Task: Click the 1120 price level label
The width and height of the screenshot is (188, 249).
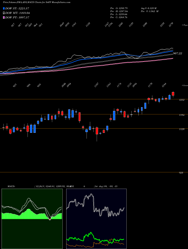Action: click(182, 129)
